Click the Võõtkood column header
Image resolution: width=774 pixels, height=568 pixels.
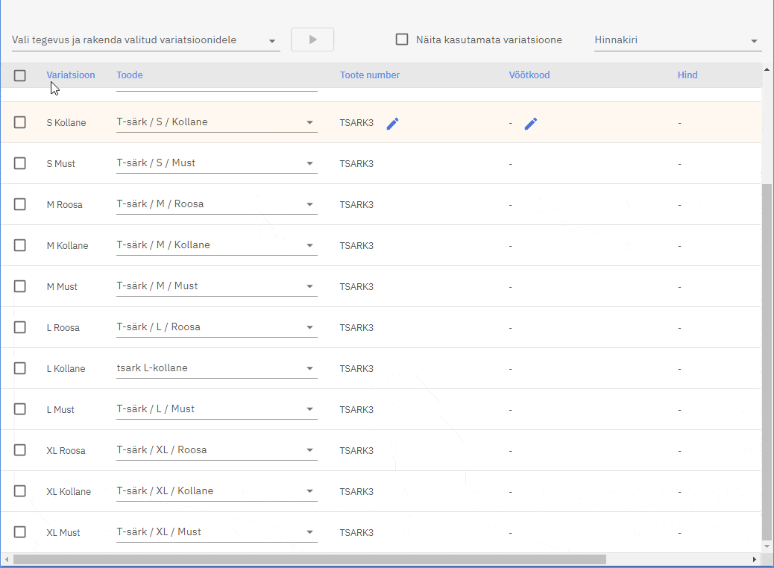click(529, 75)
